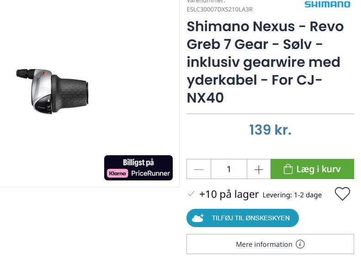The image size is (361, 261).
Task: Click the quantity input field
Action: tap(228, 169)
